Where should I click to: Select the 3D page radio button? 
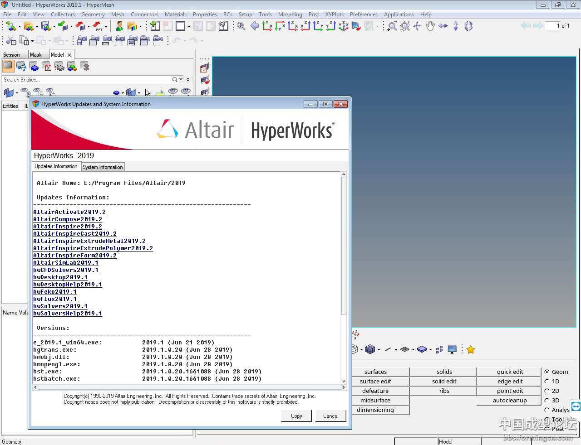point(547,400)
